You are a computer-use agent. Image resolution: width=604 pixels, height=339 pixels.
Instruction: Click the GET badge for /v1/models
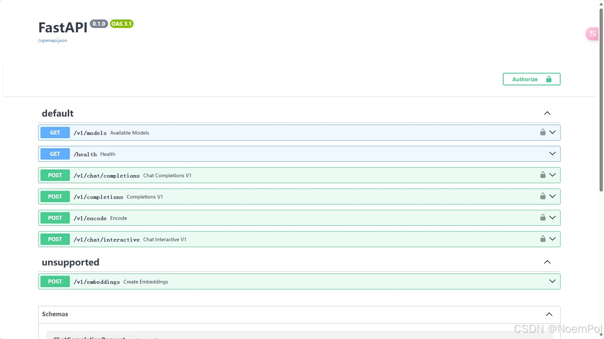55,133
